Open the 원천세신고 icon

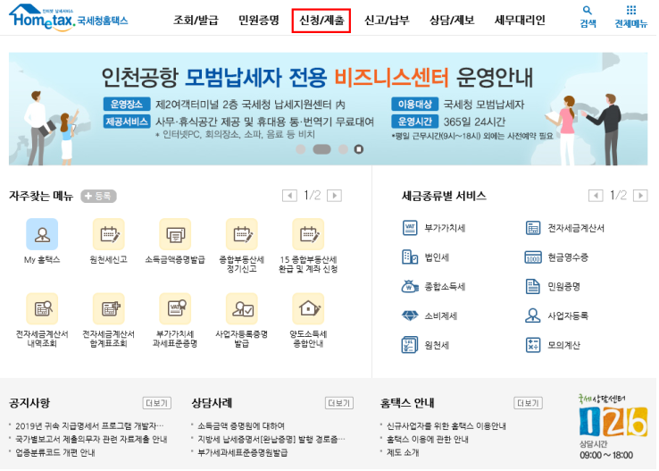(x=108, y=234)
